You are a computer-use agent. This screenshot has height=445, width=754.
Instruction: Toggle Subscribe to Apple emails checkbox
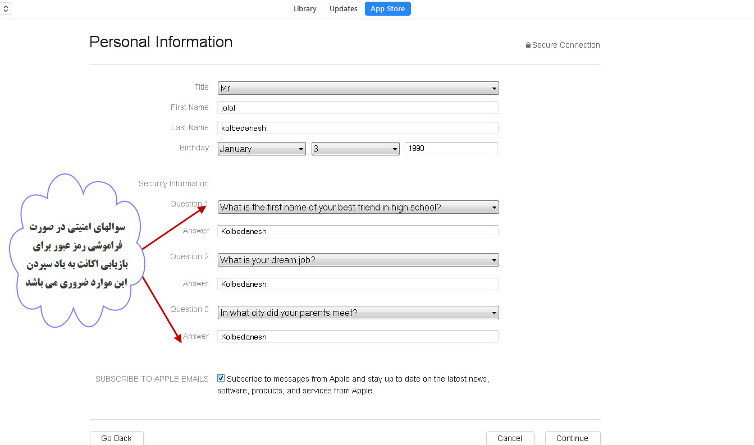[x=221, y=379]
